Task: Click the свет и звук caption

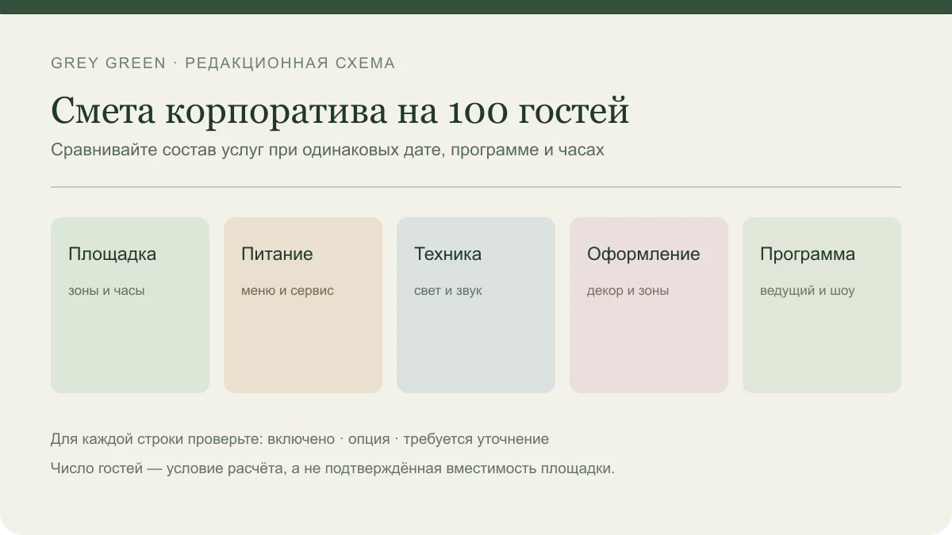Action: (x=448, y=291)
